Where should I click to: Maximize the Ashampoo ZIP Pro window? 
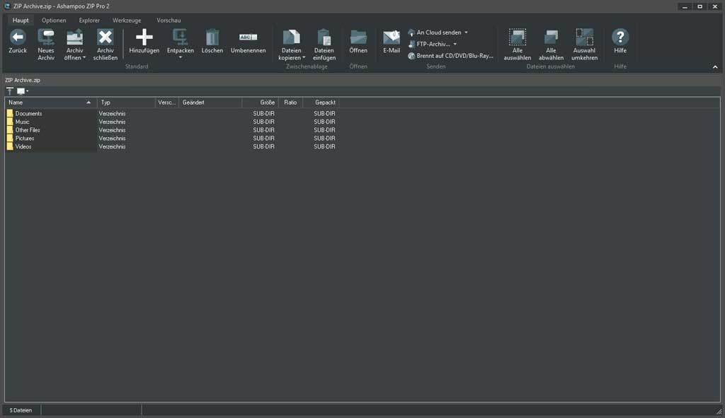pos(700,6)
